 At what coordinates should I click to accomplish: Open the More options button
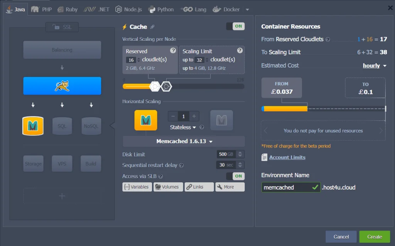pos(230,187)
